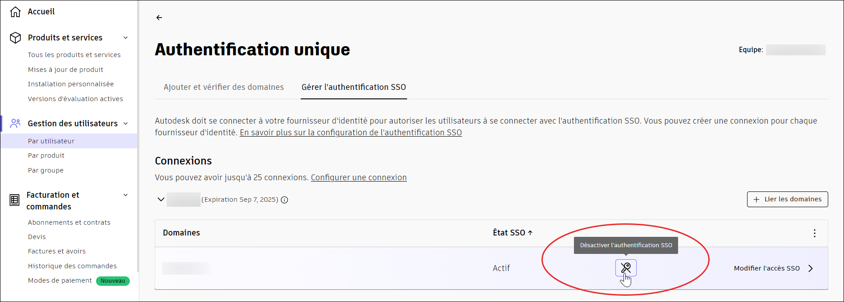This screenshot has height=302, width=844.
Task: Click the Produits et services cube icon
Action: [15, 38]
